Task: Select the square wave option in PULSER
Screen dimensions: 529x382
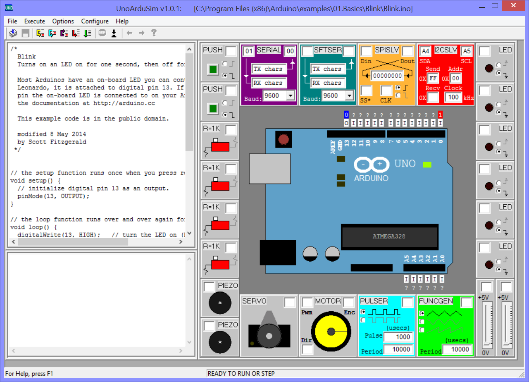Action: click(363, 312)
